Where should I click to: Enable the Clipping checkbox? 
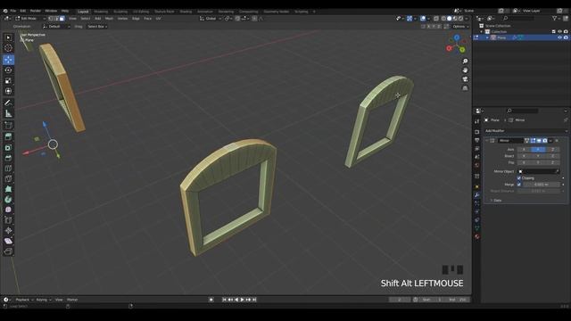click(x=519, y=178)
